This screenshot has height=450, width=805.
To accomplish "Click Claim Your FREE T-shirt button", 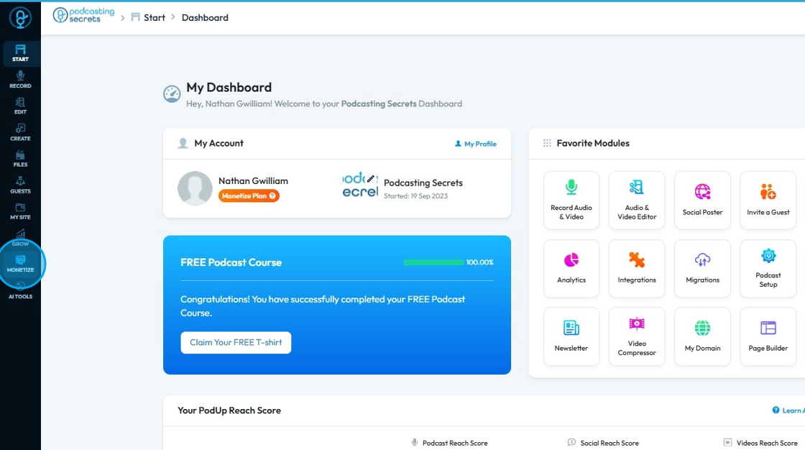I will pos(236,343).
